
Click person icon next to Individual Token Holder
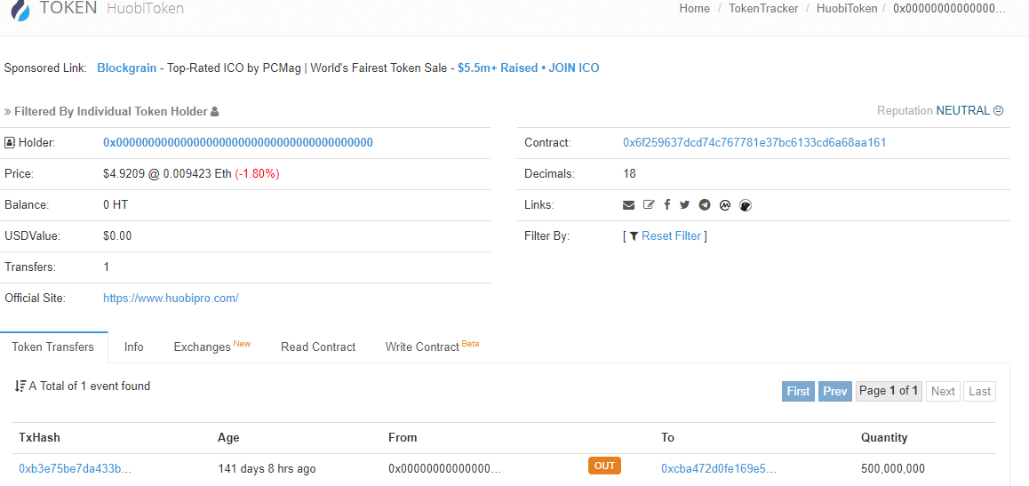pos(214,111)
